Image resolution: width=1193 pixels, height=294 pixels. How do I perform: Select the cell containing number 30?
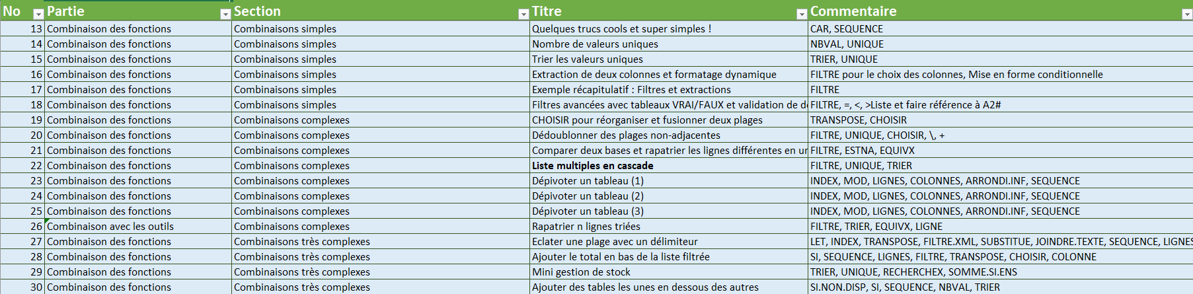coord(22,287)
